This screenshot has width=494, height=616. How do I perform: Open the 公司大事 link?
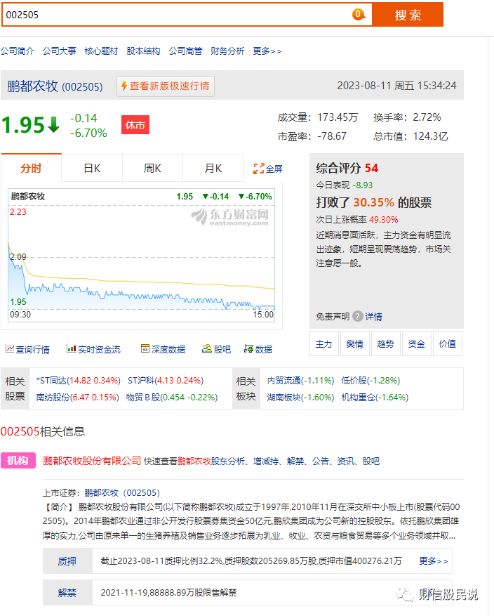pyautogui.click(x=59, y=51)
